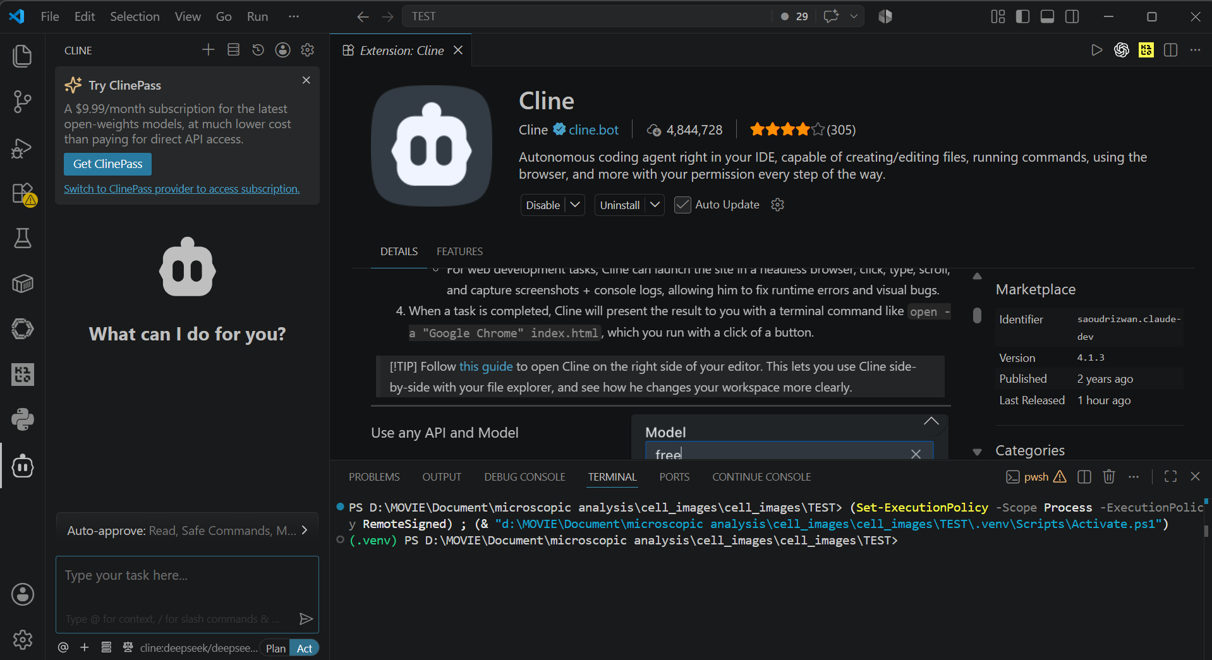
Task: Click the server stack icon below task input
Action: 106,648
